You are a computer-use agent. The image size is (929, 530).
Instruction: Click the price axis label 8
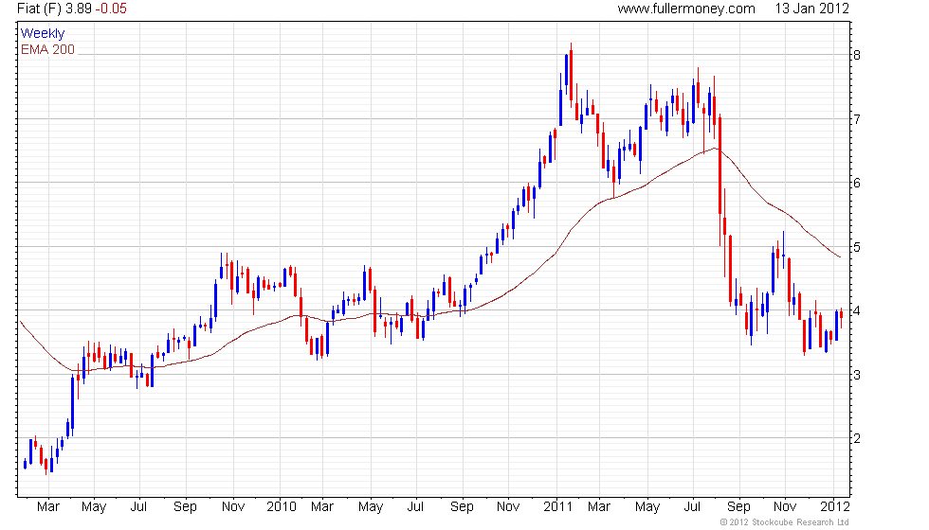click(857, 55)
